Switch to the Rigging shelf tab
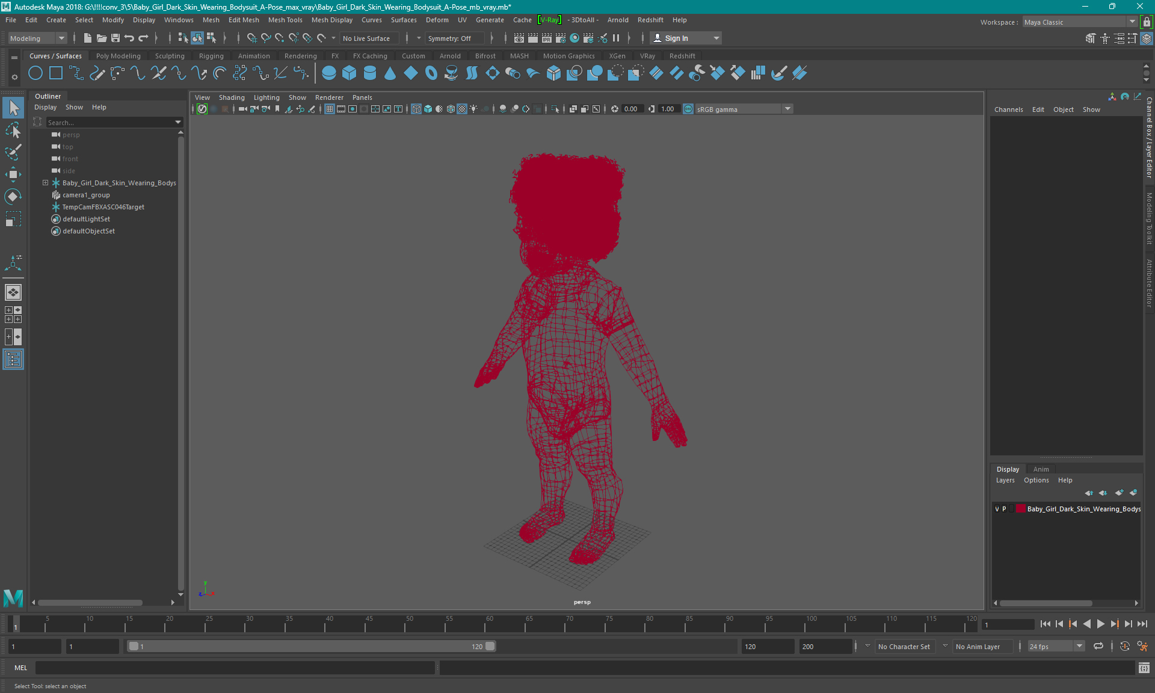This screenshot has width=1155, height=693. (x=211, y=56)
